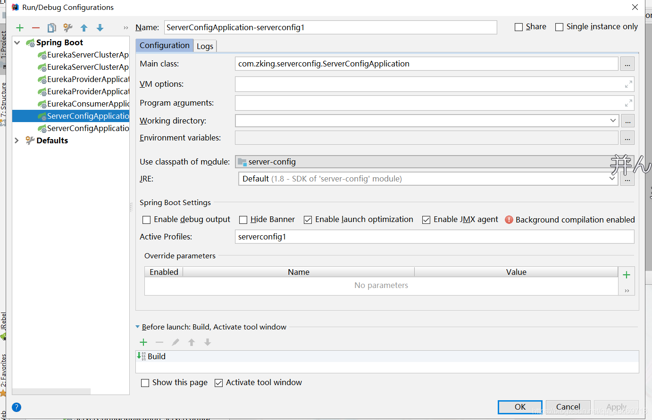Add new configuration with plus icon

click(20, 28)
